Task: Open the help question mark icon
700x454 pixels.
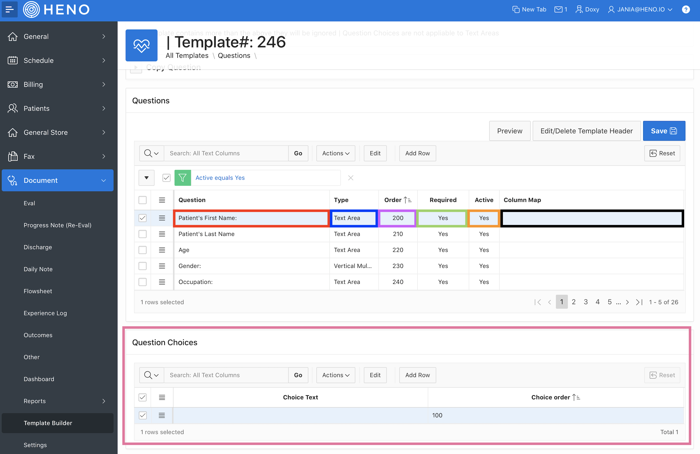Action: 686,9
